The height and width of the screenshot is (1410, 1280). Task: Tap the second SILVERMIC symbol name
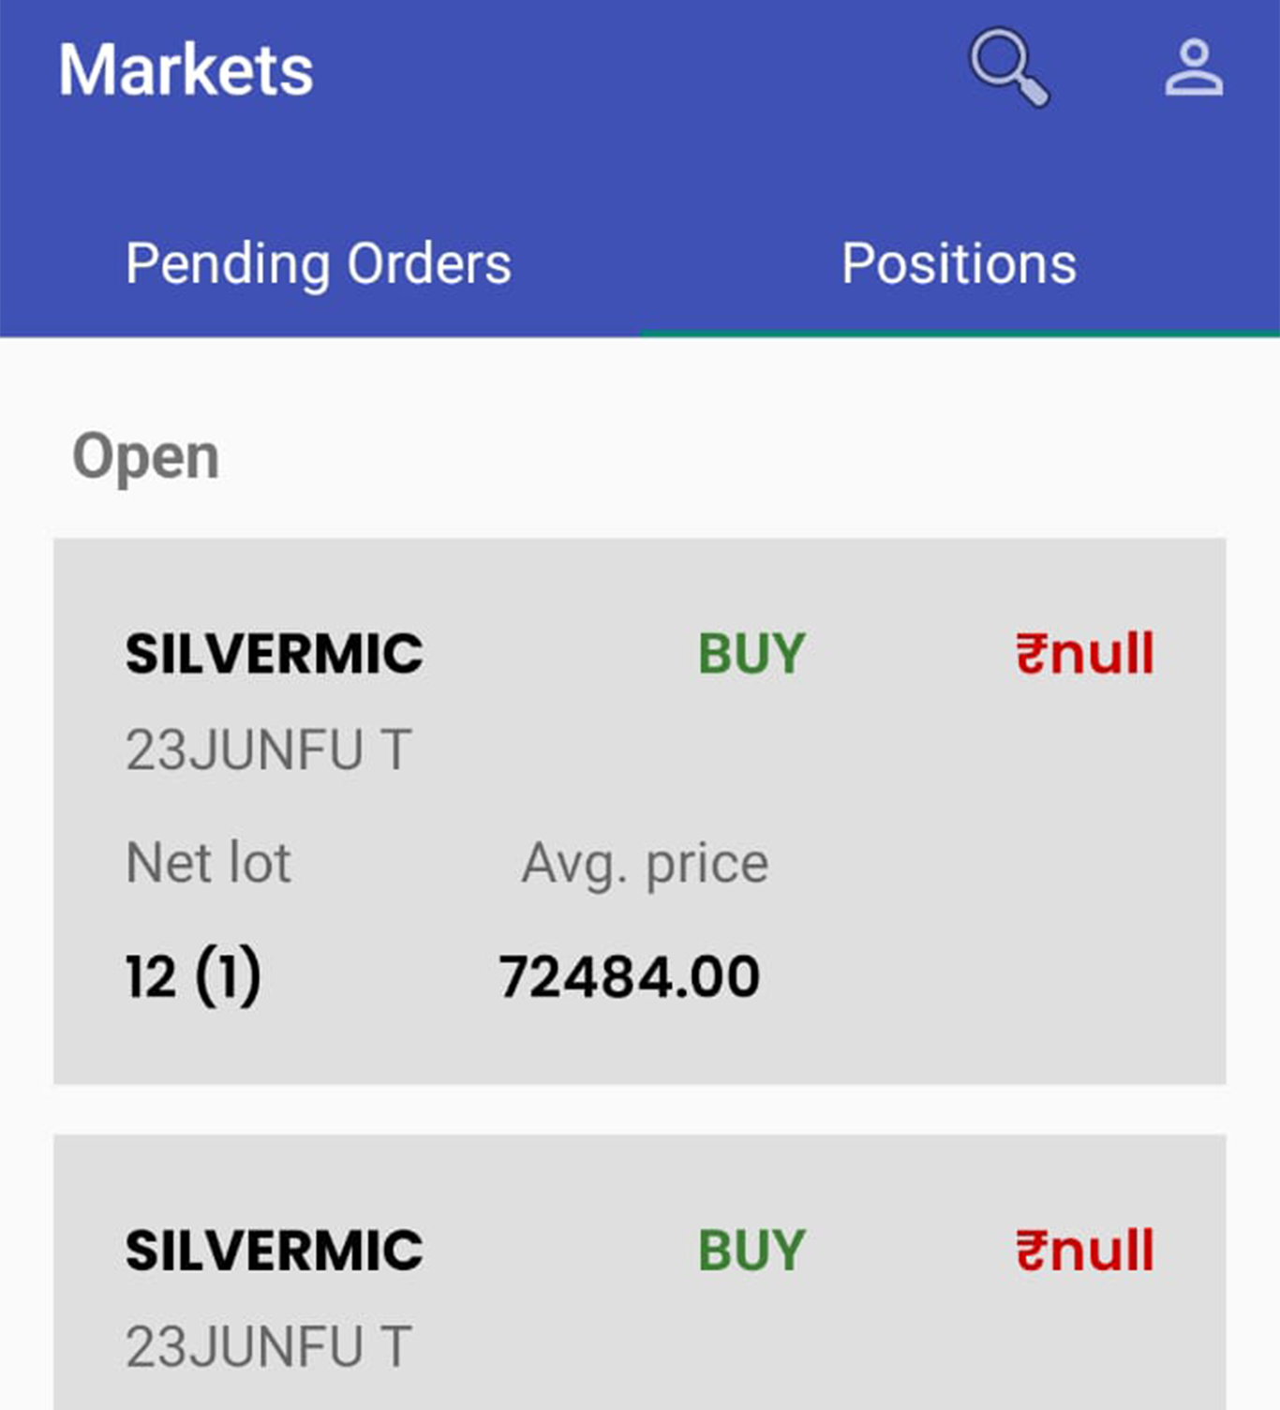(x=275, y=1250)
